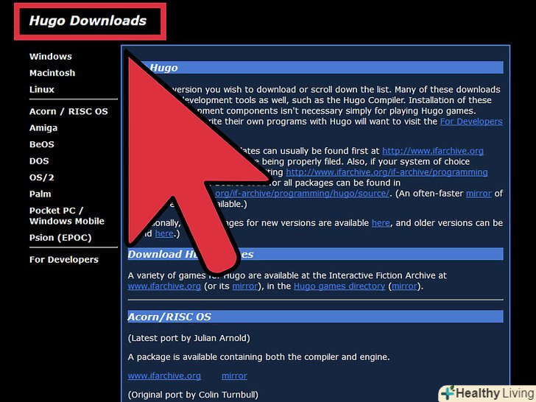The image size is (536, 402).
Task: Visit the http://www.ifarchive.org link
Action: (433, 151)
